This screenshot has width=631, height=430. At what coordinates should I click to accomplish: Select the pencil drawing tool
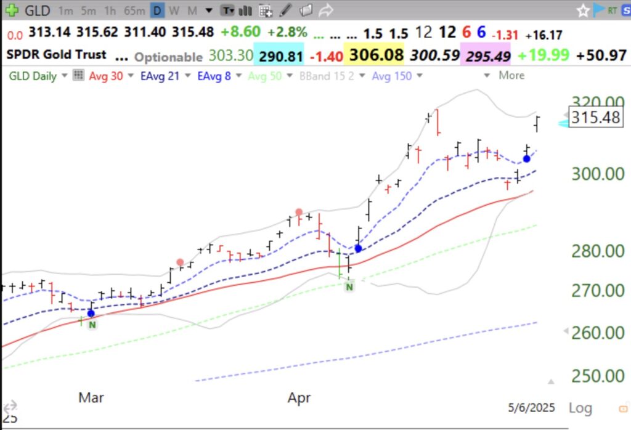(285, 10)
